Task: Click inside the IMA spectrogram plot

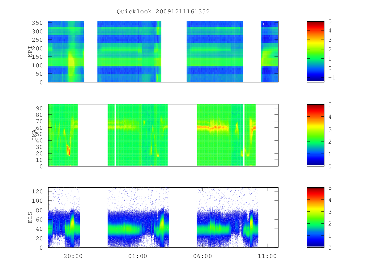Action: point(163,135)
